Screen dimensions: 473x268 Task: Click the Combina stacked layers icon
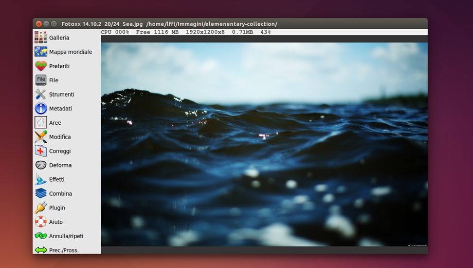[41, 194]
